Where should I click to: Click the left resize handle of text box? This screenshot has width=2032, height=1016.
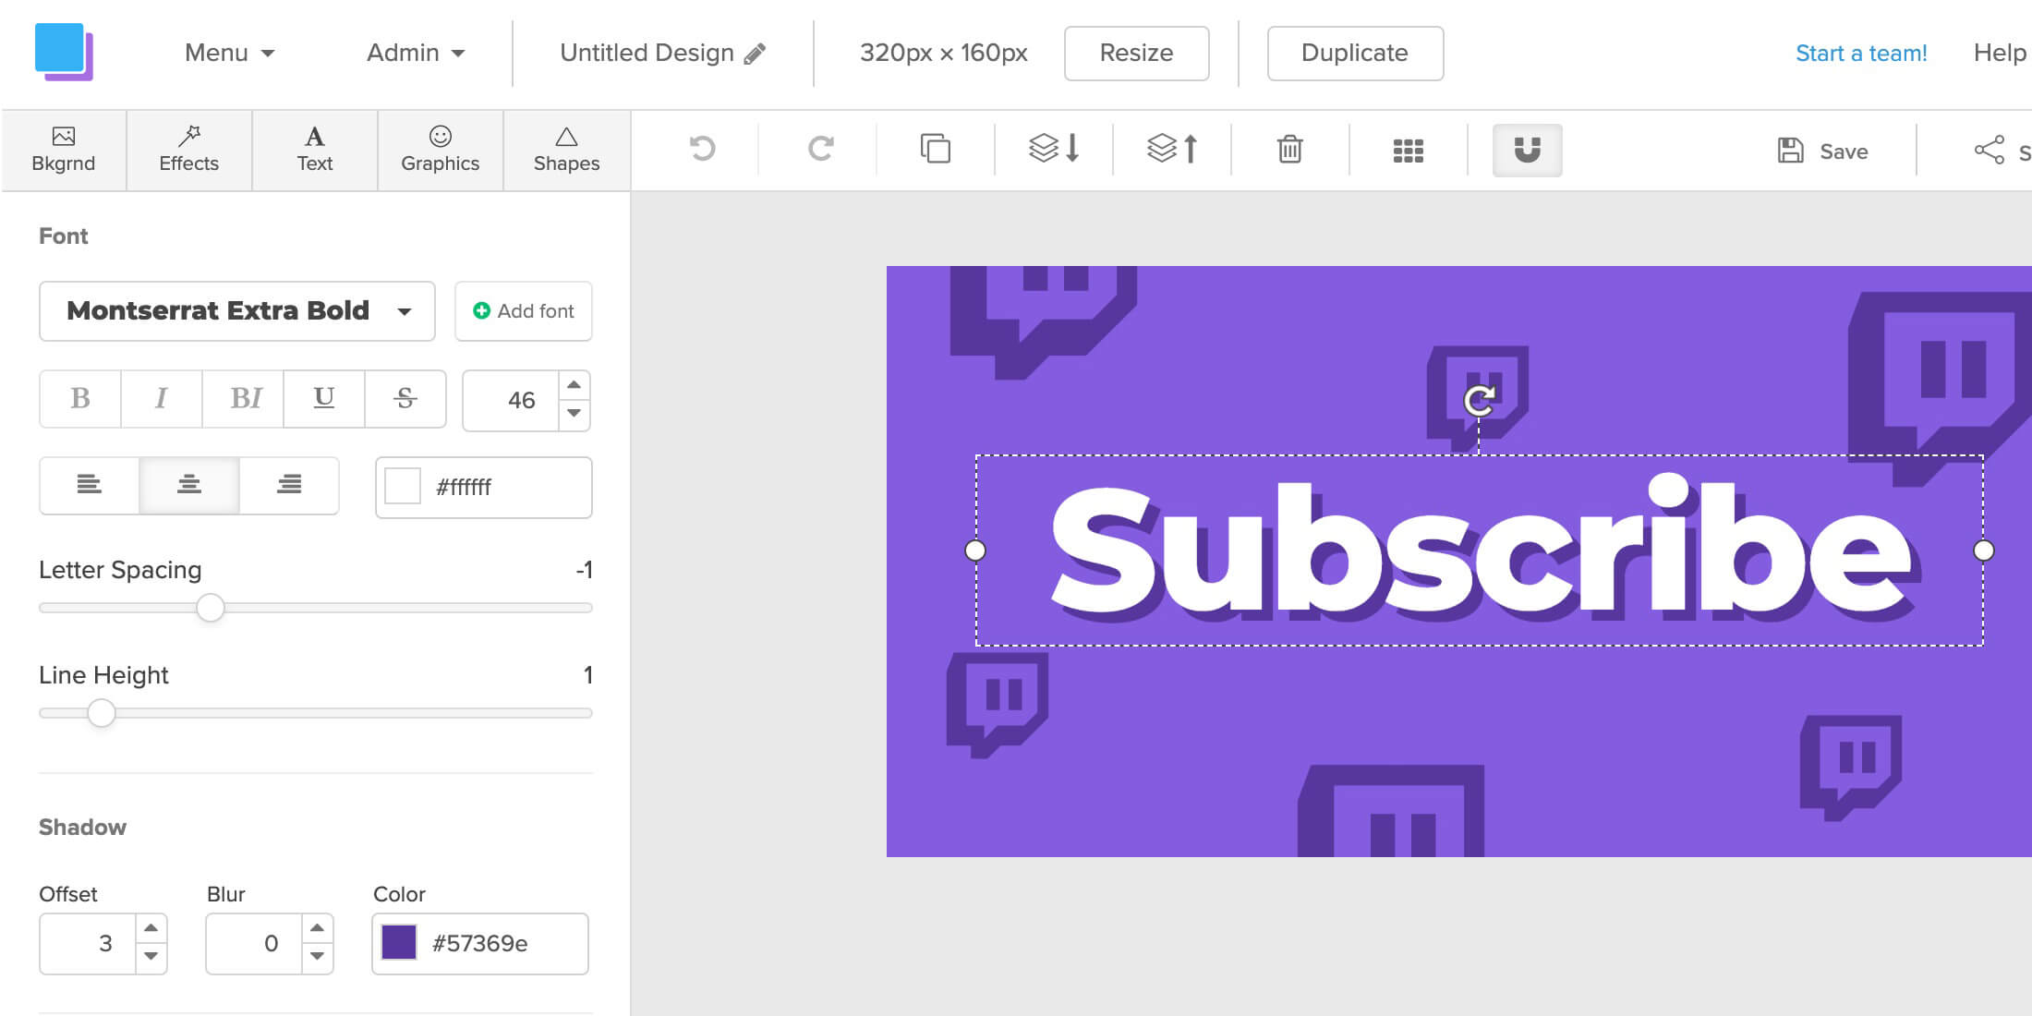pyautogui.click(x=975, y=550)
